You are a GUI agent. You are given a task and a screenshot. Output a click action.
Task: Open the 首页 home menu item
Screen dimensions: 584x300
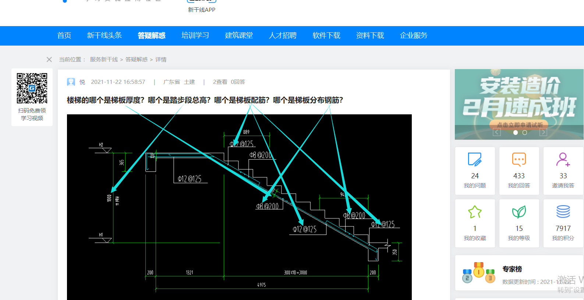tap(64, 35)
